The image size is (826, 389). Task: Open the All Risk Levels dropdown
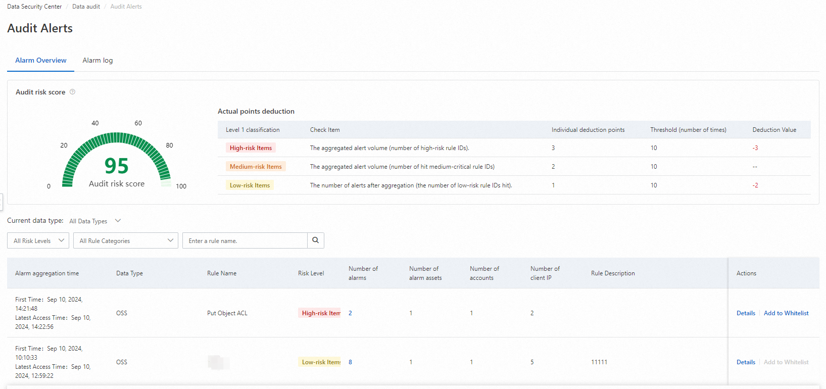(x=38, y=240)
